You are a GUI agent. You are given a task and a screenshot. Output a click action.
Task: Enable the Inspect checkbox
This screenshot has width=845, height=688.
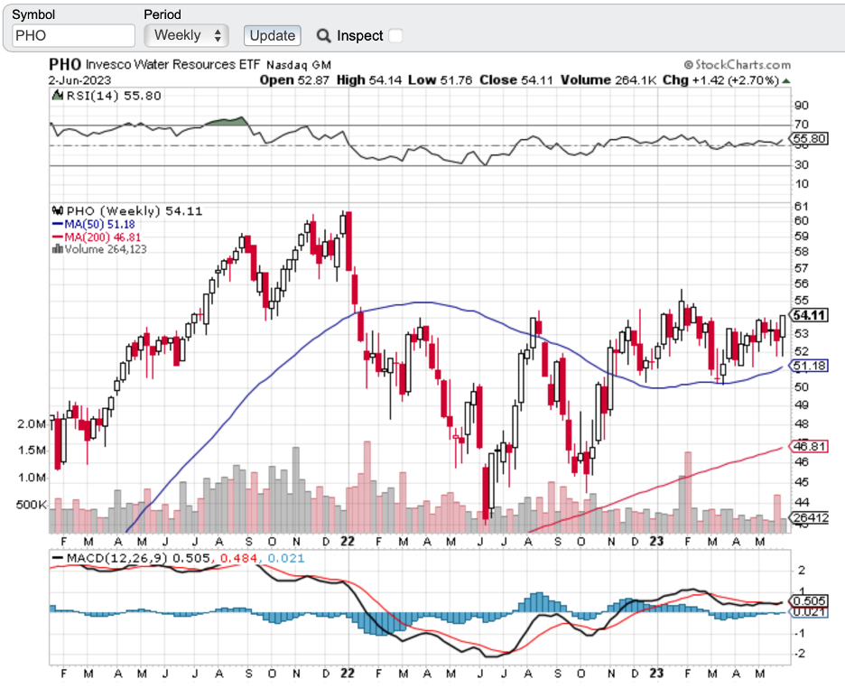pos(395,36)
